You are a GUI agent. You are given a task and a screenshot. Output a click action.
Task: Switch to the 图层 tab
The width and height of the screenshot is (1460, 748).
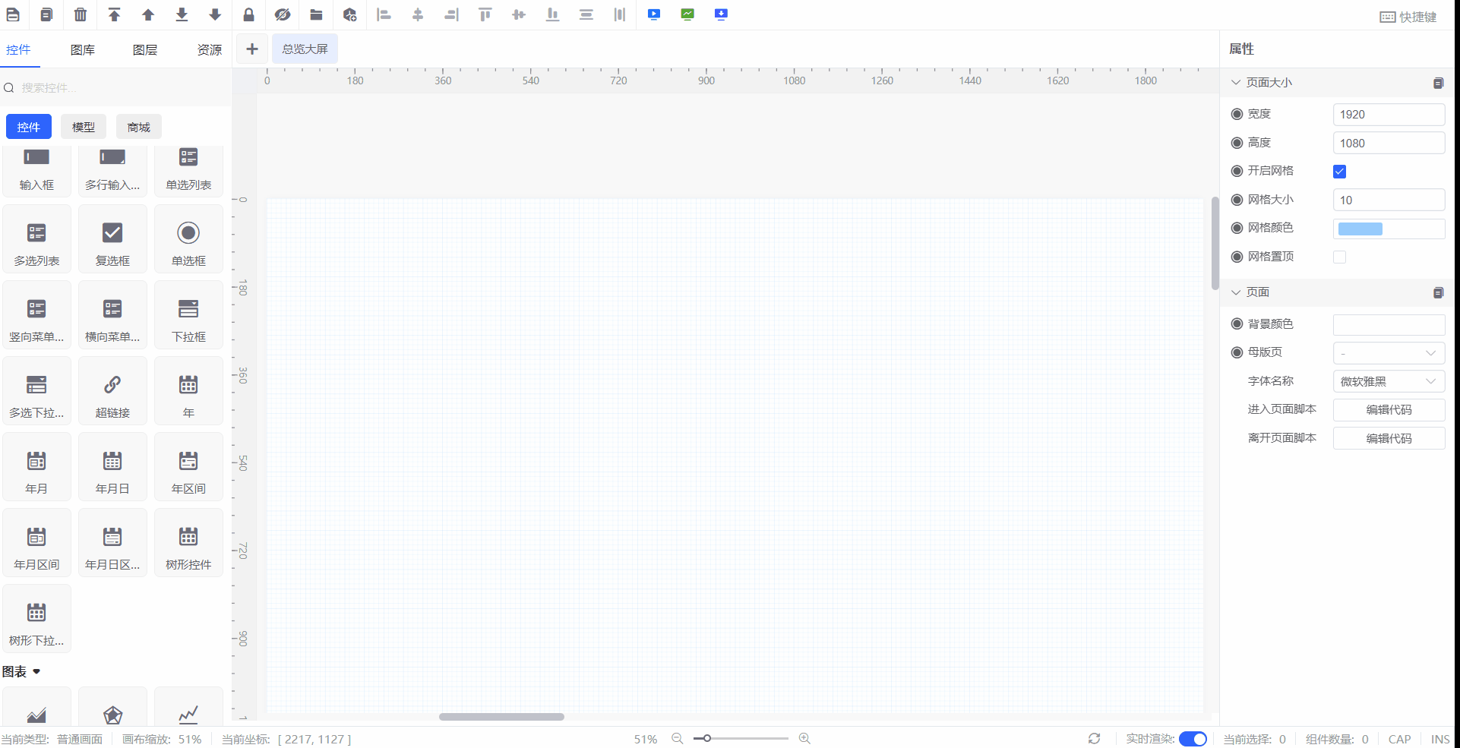coord(144,50)
